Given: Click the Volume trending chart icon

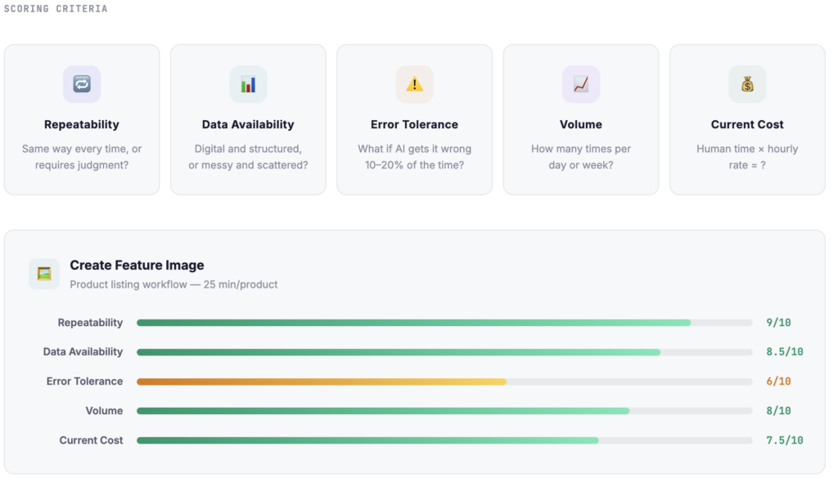Looking at the screenshot, I should pyautogui.click(x=581, y=84).
